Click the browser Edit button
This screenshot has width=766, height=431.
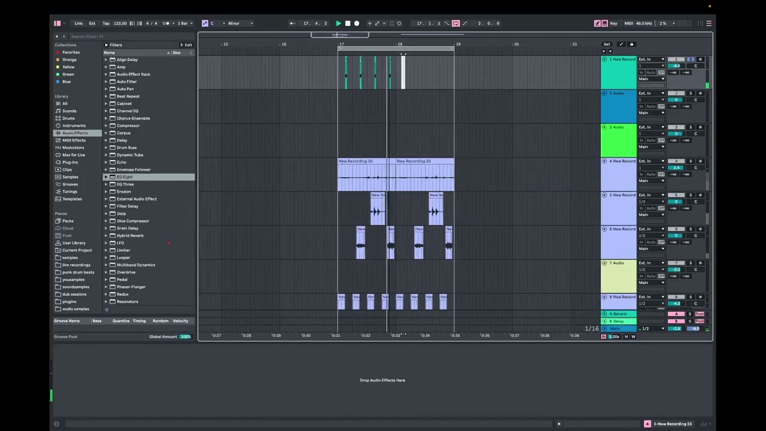point(187,45)
